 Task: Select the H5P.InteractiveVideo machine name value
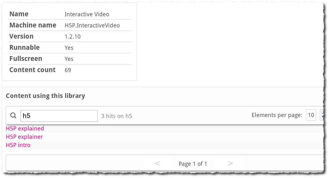click(92, 26)
